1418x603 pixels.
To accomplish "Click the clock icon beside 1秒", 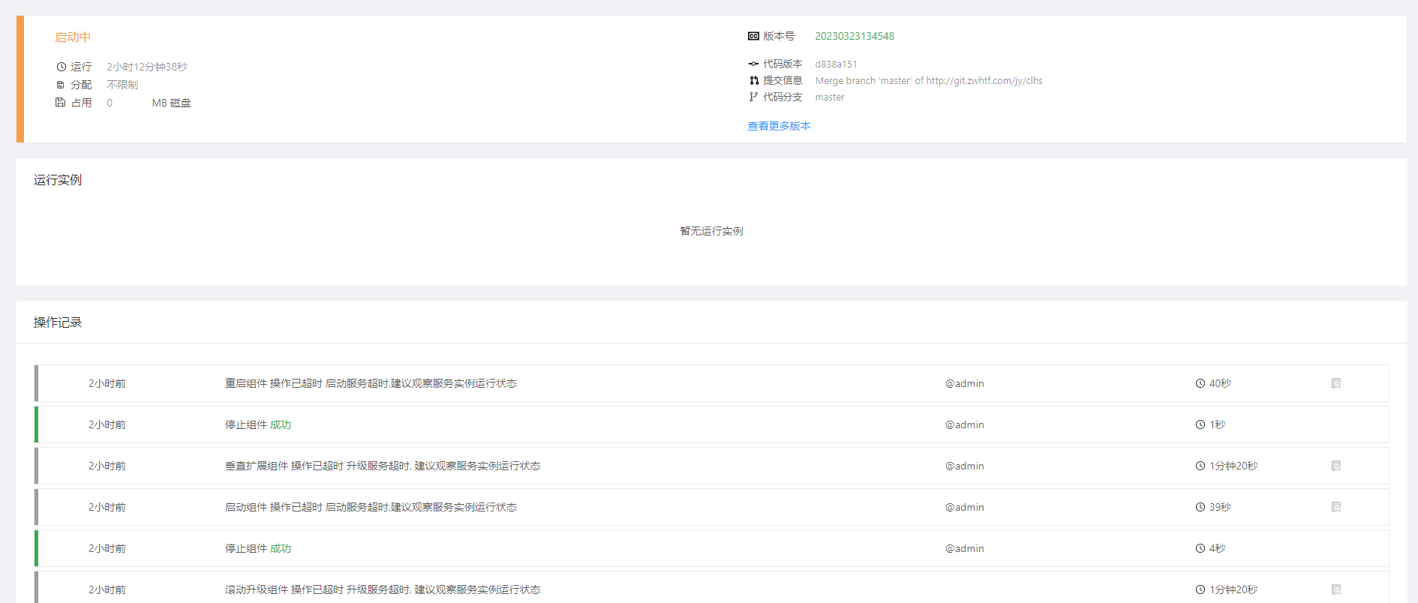I will pyautogui.click(x=1200, y=424).
